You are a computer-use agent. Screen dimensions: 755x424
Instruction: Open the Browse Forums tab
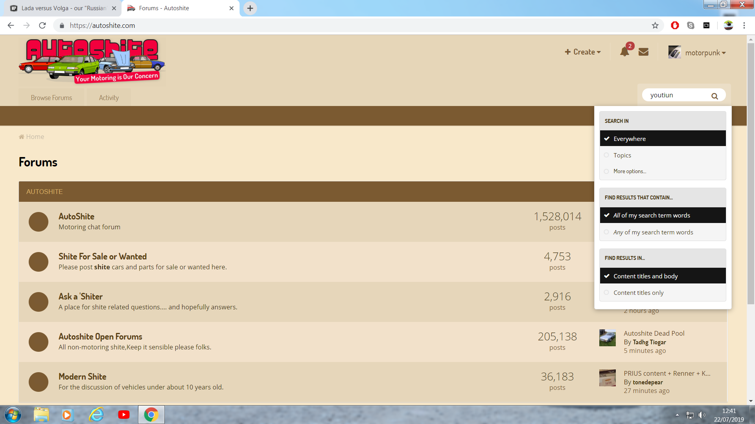coord(52,98)
